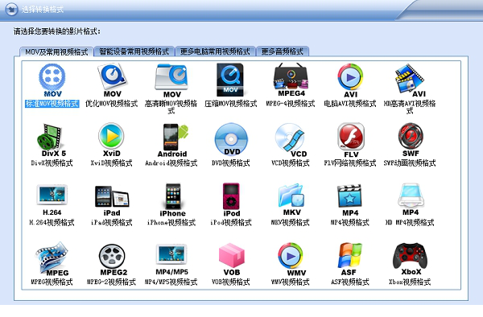
Task: Click the WMV视频格式 text label
Action: pos(290,282)
